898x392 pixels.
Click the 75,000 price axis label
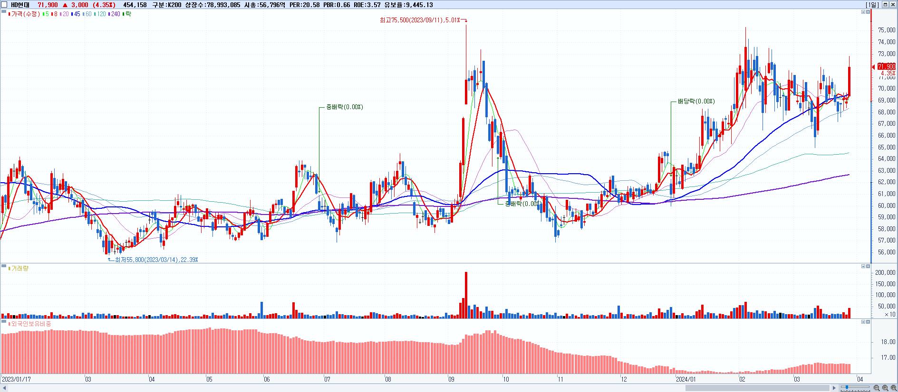coord(887,30)
